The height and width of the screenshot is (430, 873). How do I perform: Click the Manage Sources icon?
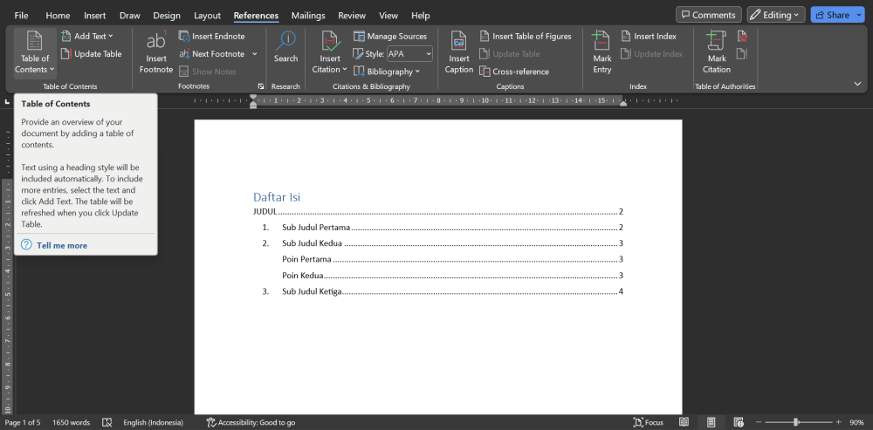(x=360, y=37)
